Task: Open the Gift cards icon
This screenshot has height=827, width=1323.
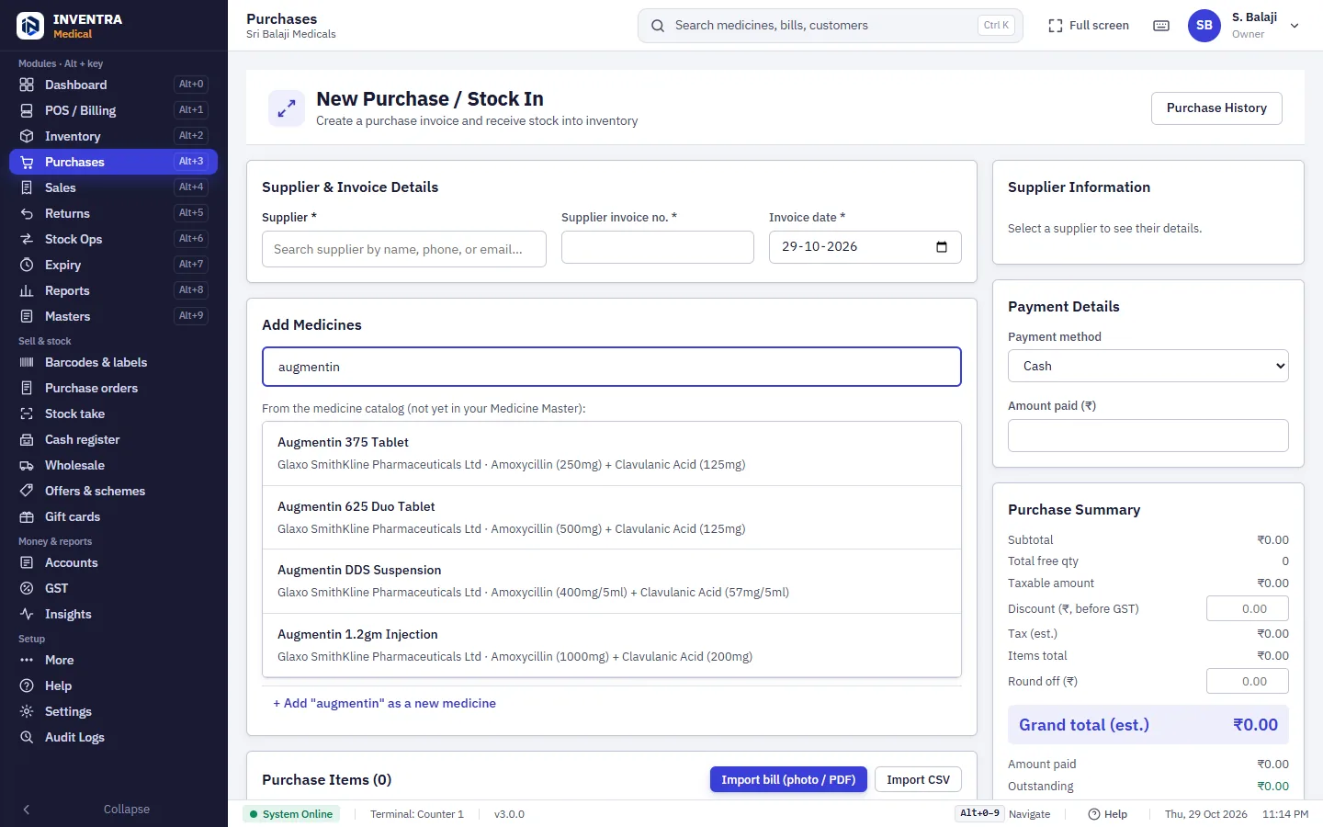Action: pos(27,516)
